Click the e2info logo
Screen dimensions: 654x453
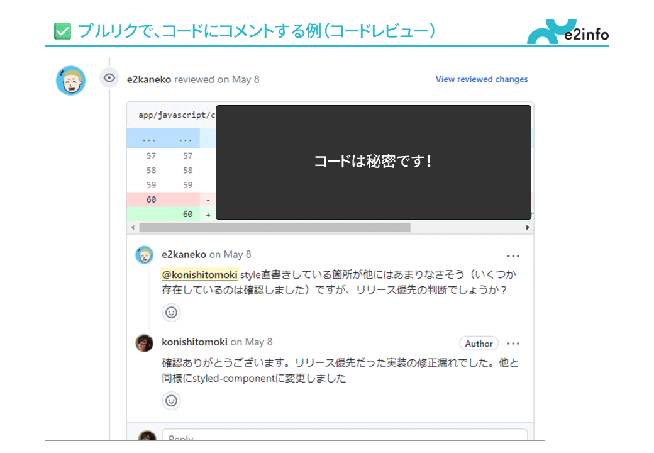(567, 31)
